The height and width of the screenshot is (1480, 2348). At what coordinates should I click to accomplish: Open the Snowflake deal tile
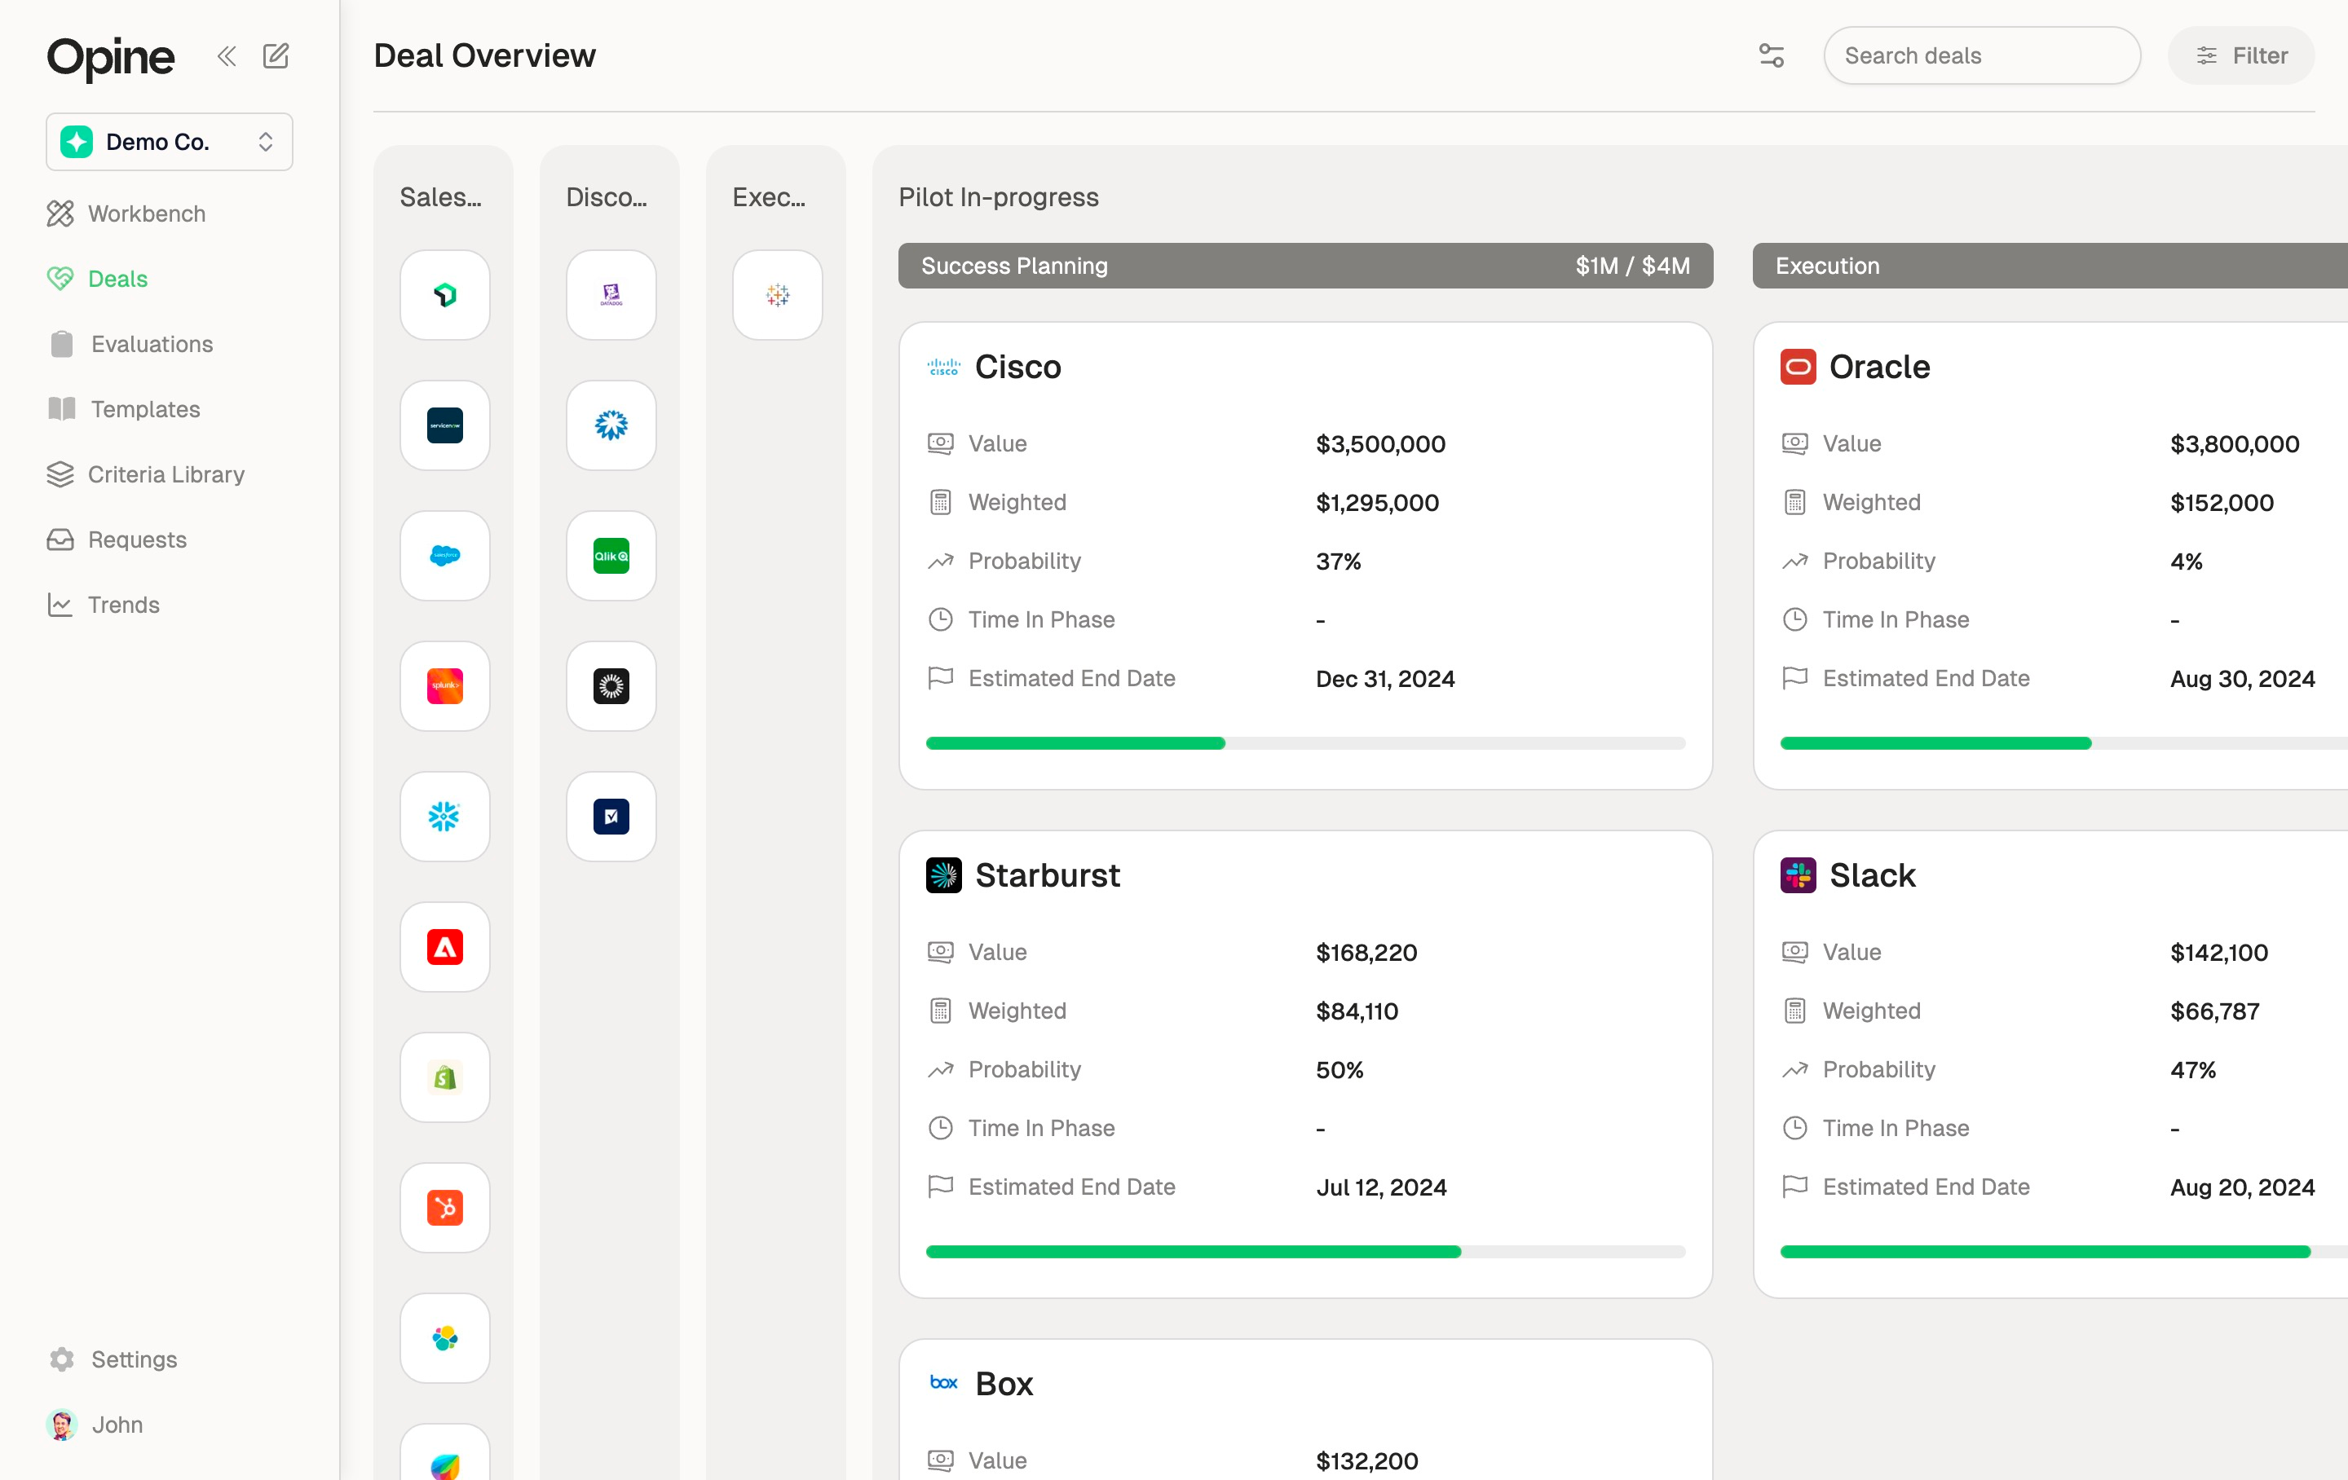444,816
